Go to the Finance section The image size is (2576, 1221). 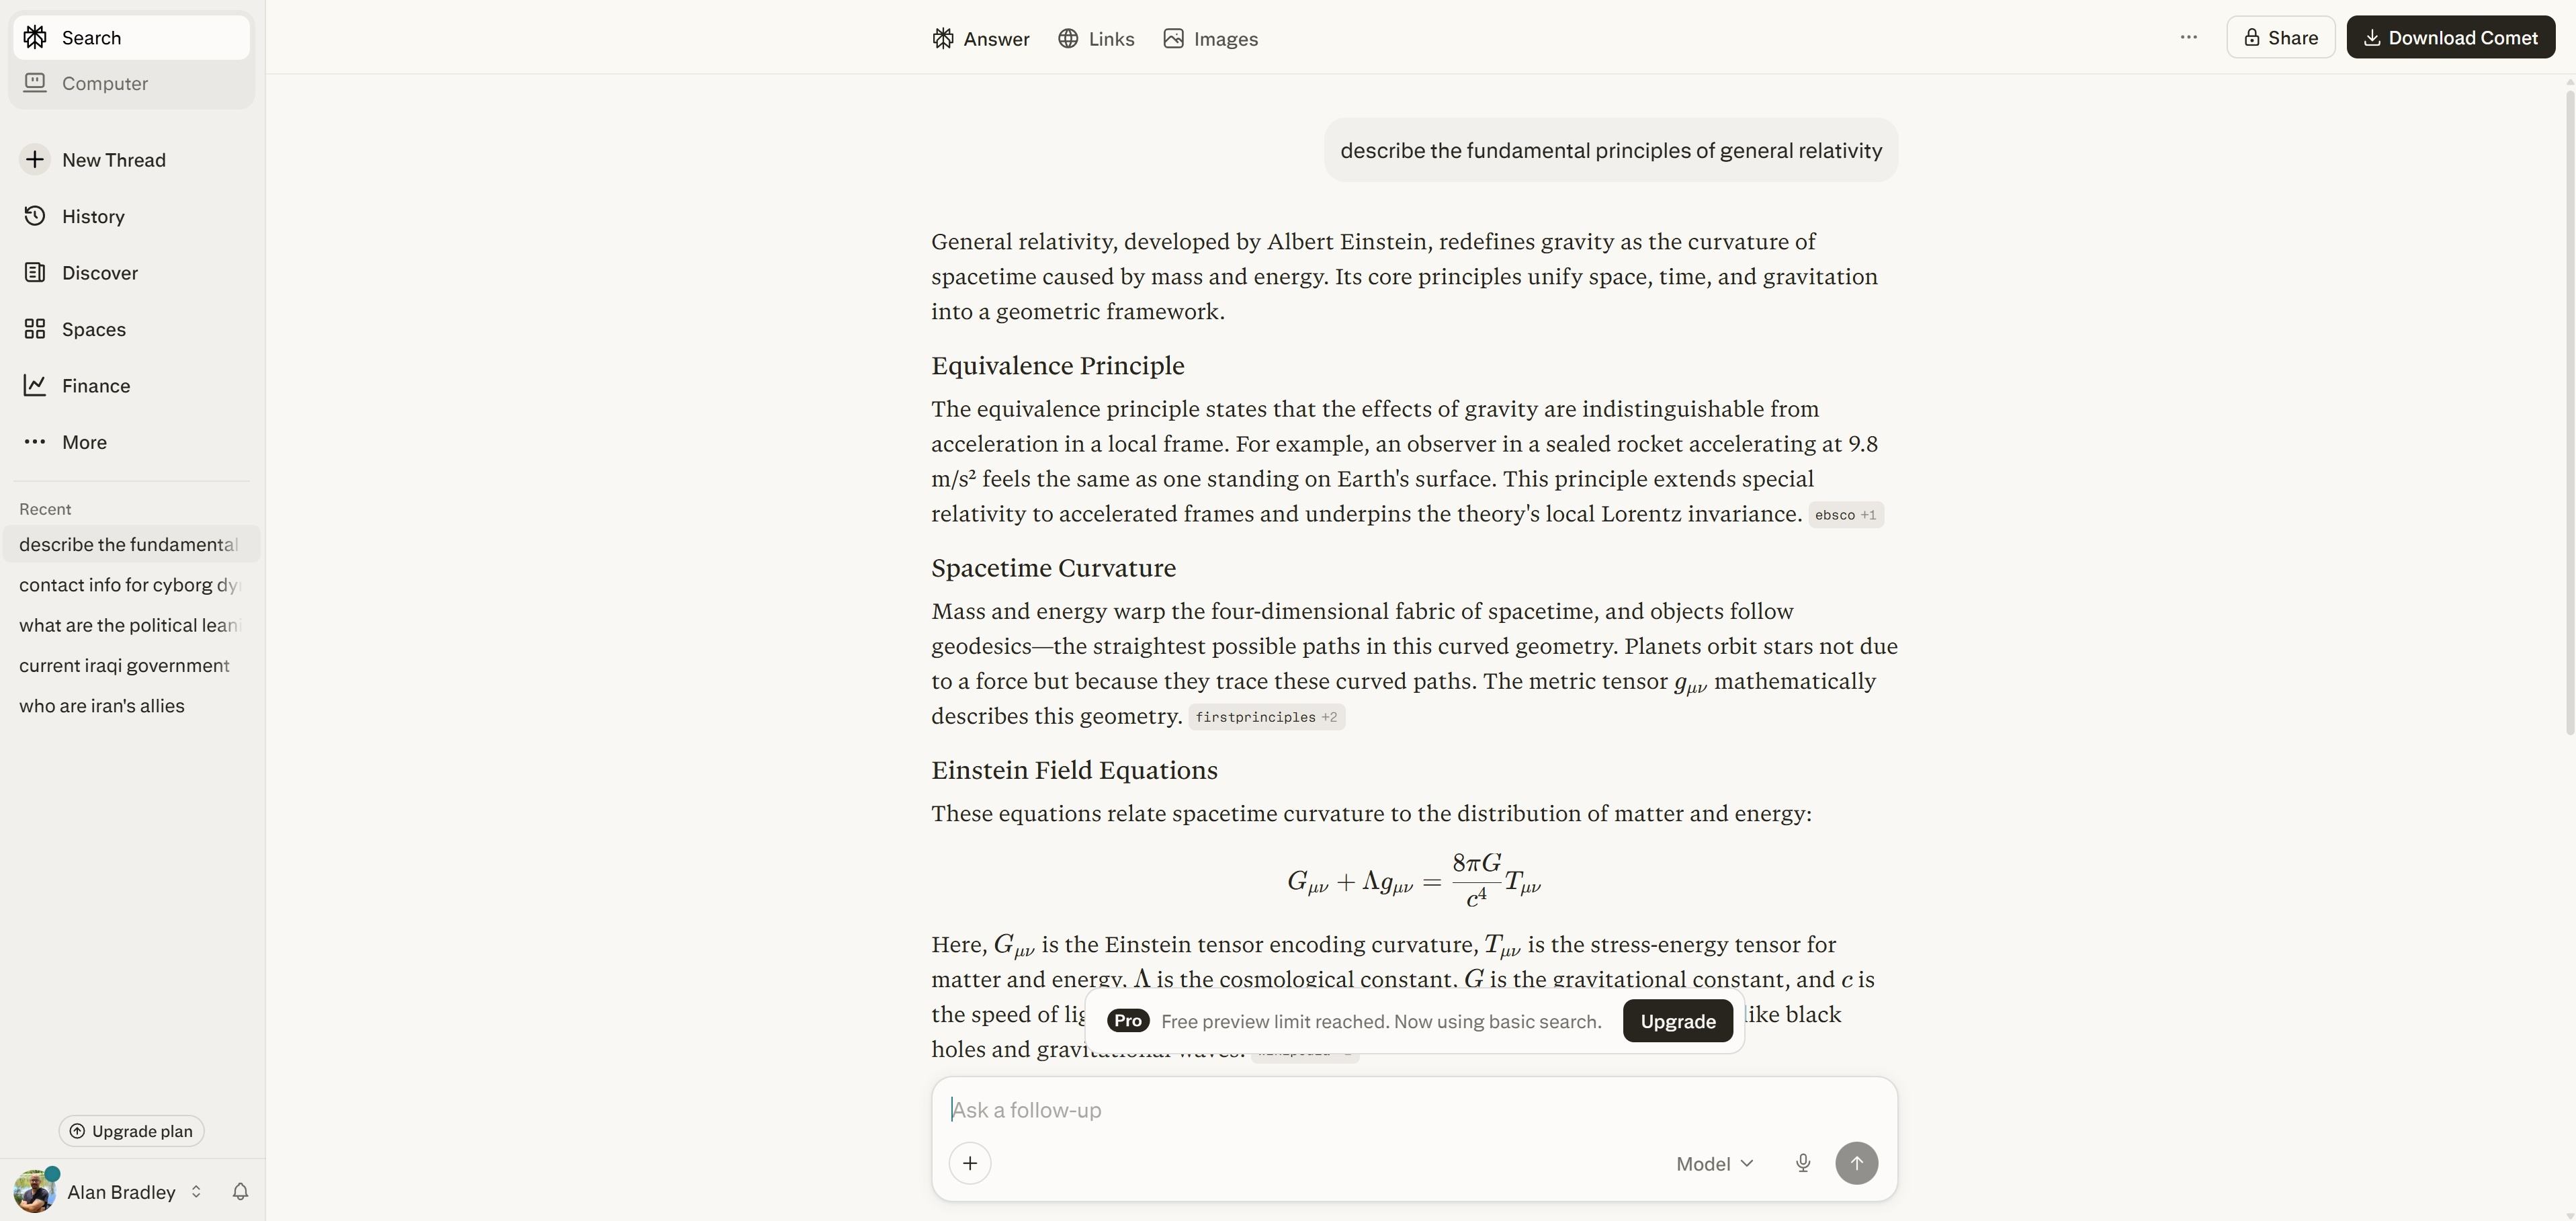point(95,385)
